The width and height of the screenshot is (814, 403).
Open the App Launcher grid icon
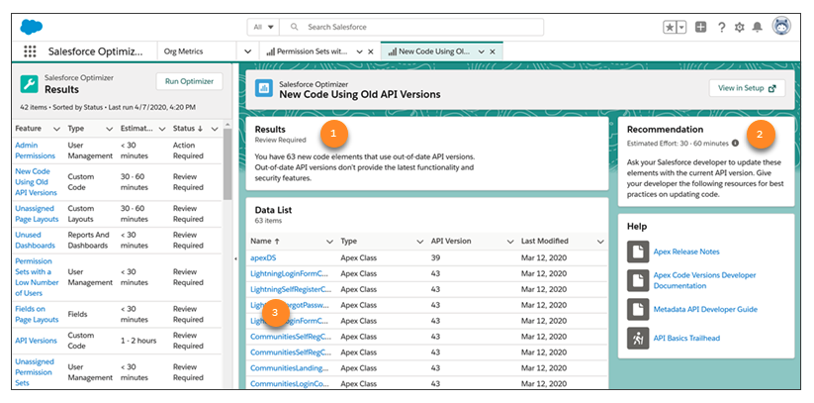tap(30, 51)
